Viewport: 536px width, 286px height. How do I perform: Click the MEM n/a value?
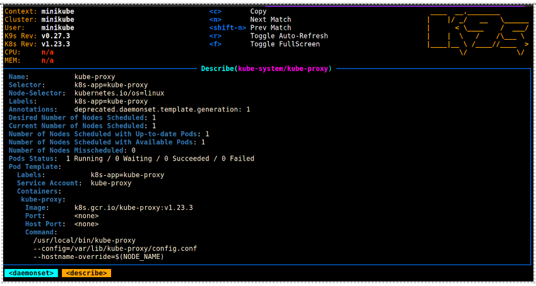[x=47, y=60]
